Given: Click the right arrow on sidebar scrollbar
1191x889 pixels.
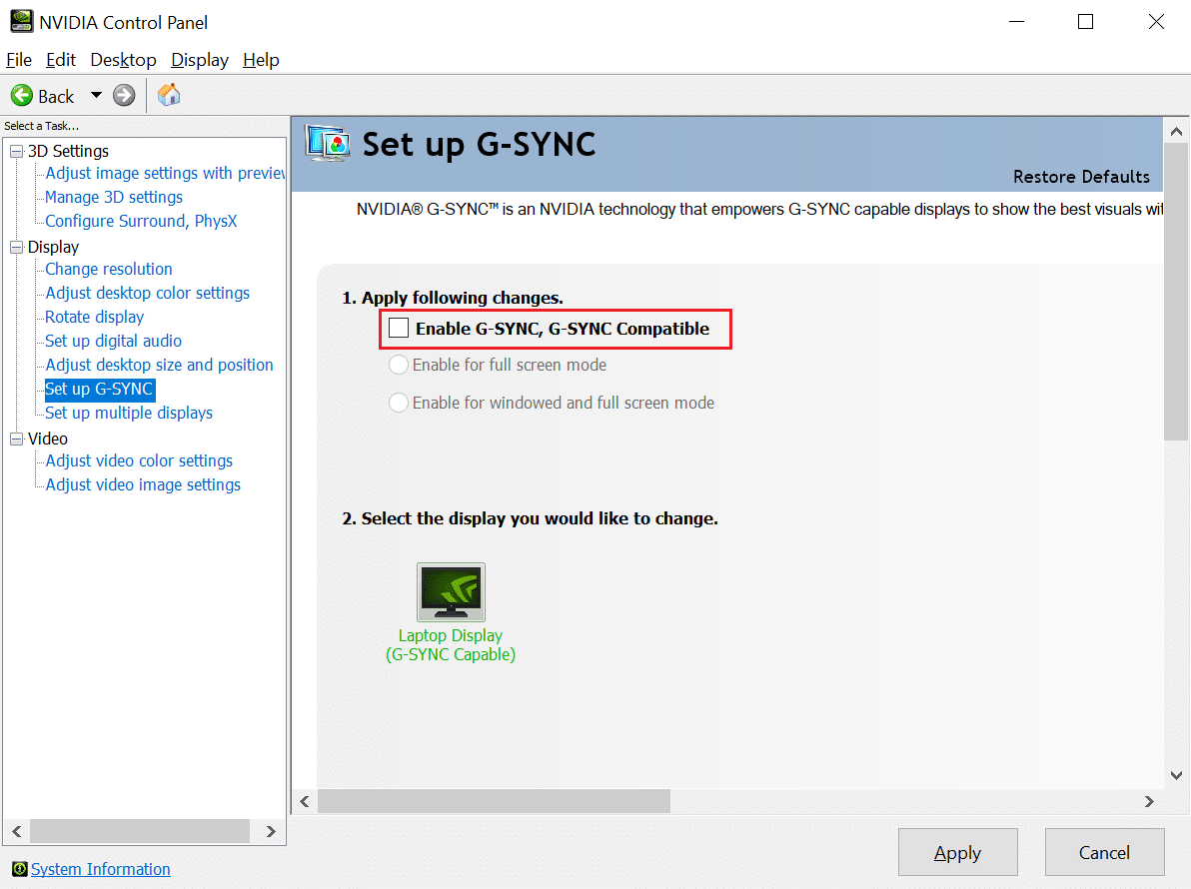Looking at the screenshot, I should tap(270, 830).
